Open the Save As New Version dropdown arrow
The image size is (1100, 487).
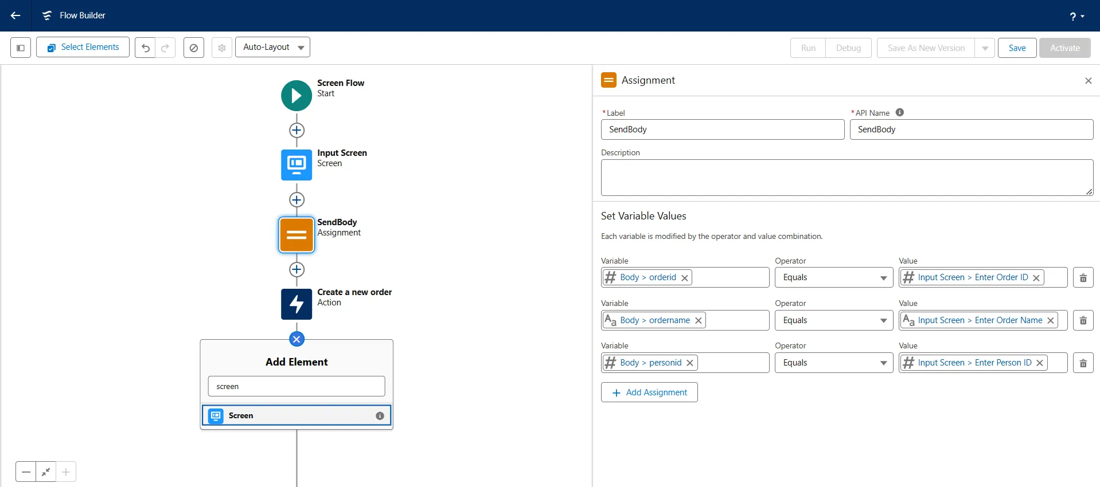tap(985, 48)
